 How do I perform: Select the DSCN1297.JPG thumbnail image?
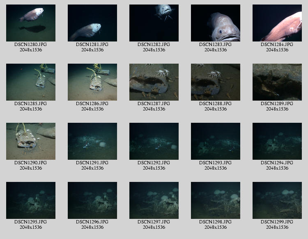coord(154,200)
